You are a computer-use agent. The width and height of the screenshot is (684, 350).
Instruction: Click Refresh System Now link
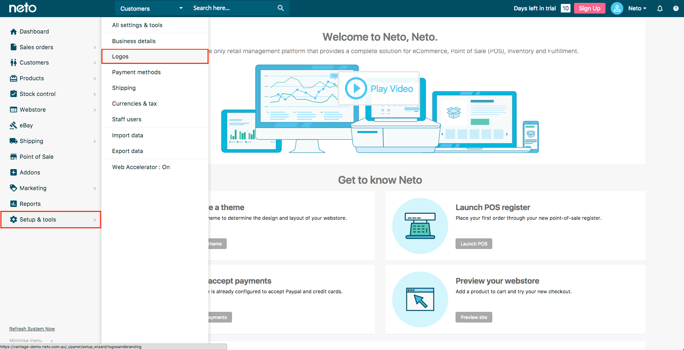32,329
